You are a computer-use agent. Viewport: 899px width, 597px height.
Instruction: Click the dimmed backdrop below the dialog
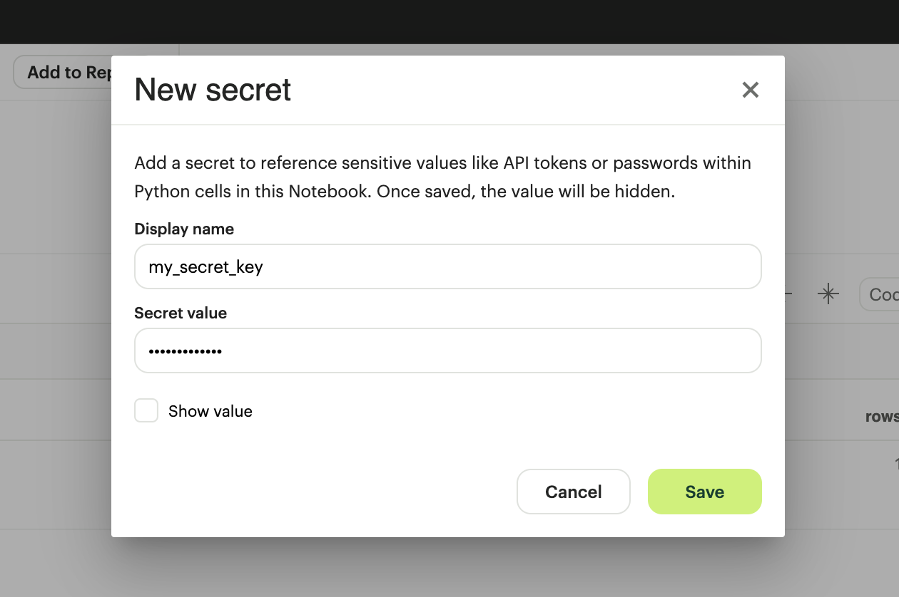tap(449, 567)
